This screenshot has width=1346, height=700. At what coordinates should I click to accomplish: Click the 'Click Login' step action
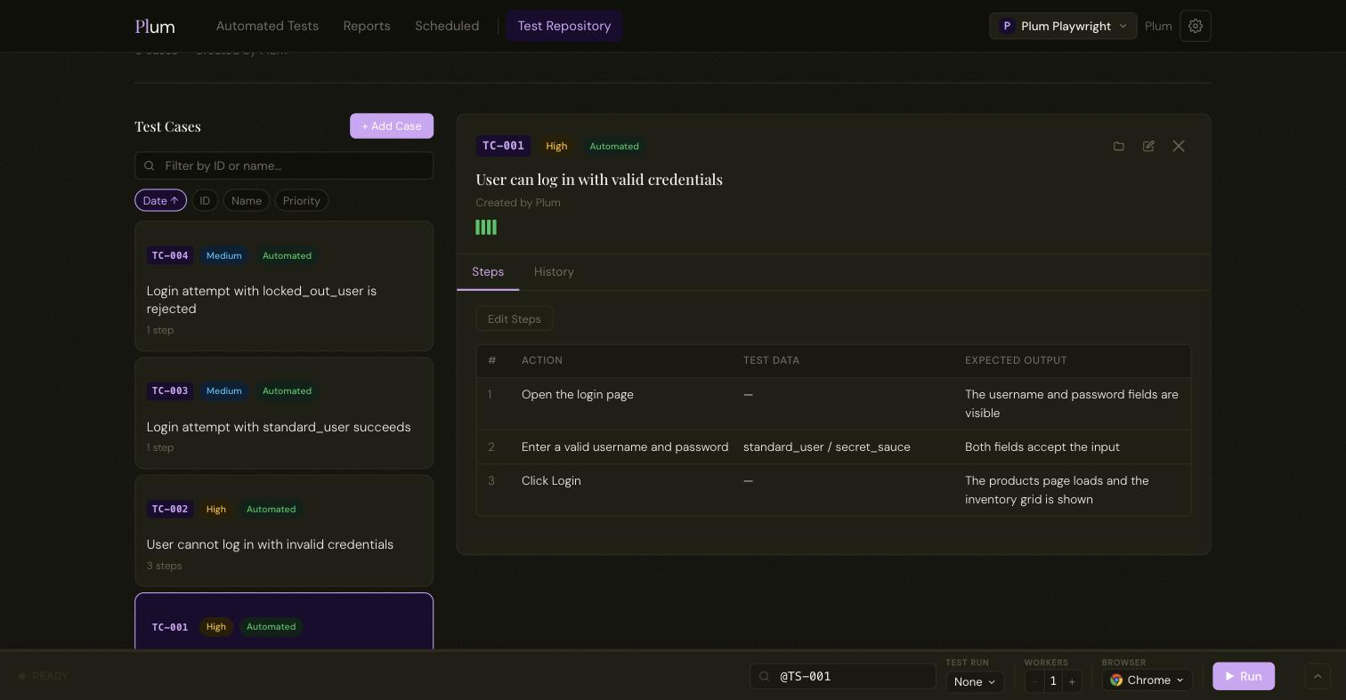click(x=551, y=480)
